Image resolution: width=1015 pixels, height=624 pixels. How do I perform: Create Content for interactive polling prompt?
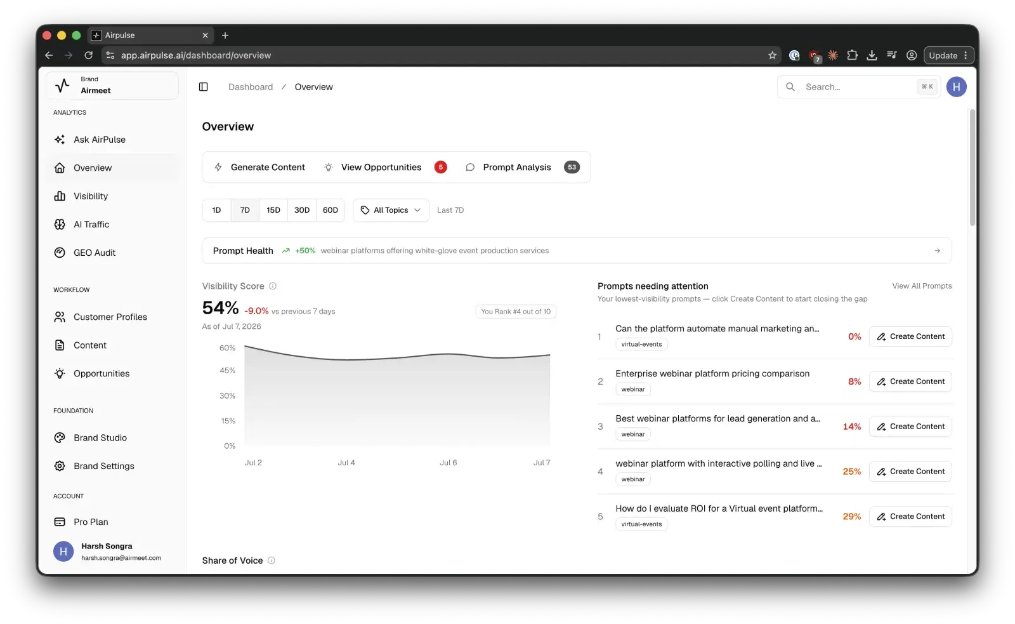(x=910, y=472)
